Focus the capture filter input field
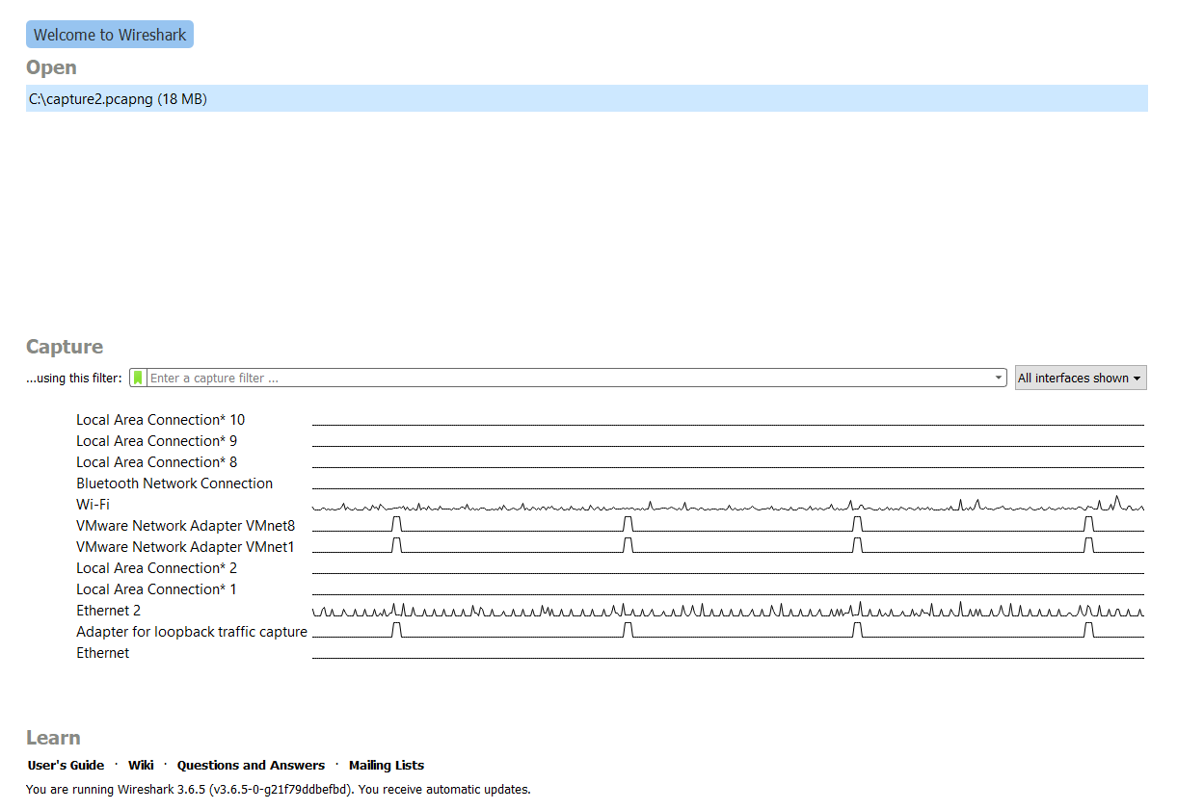Viewport: 1177px width, 810px height. 569,378
